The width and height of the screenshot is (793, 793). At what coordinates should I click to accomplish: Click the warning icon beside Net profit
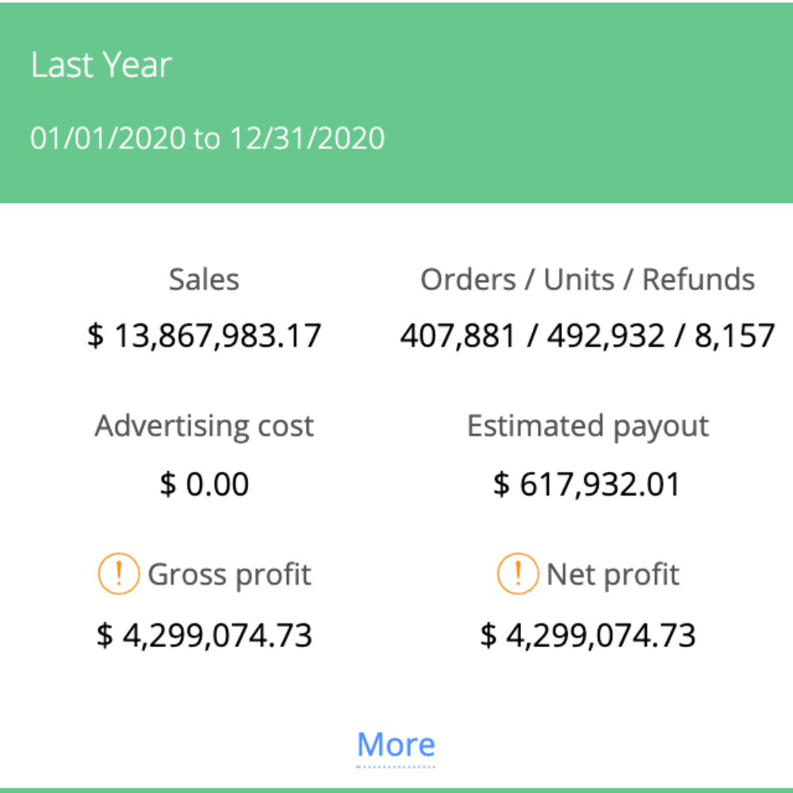(517, 574)
